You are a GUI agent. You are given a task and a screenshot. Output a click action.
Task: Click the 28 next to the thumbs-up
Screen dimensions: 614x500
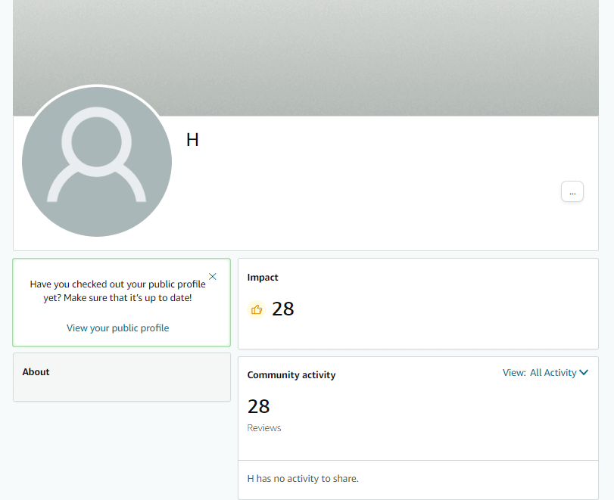pos(283,309)
